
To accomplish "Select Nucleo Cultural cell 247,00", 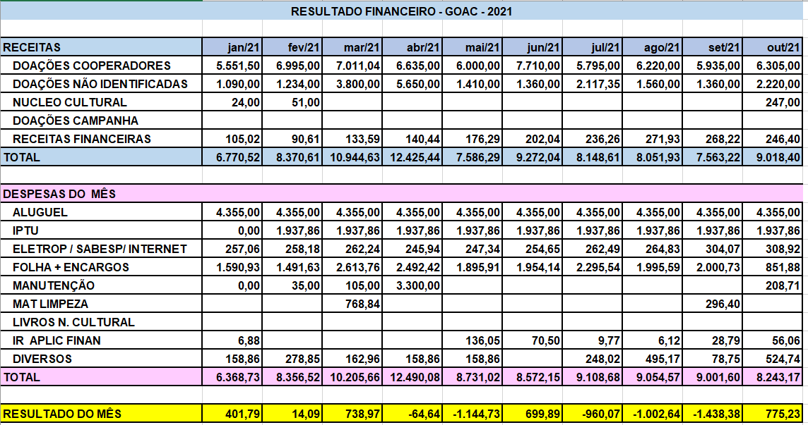I will click(773, 102).
